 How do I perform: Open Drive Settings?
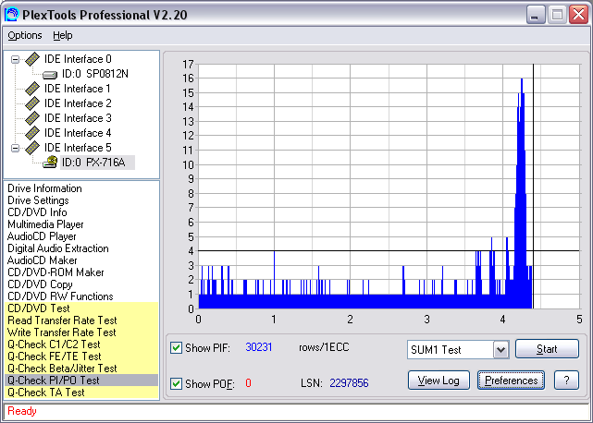point(38,200)
